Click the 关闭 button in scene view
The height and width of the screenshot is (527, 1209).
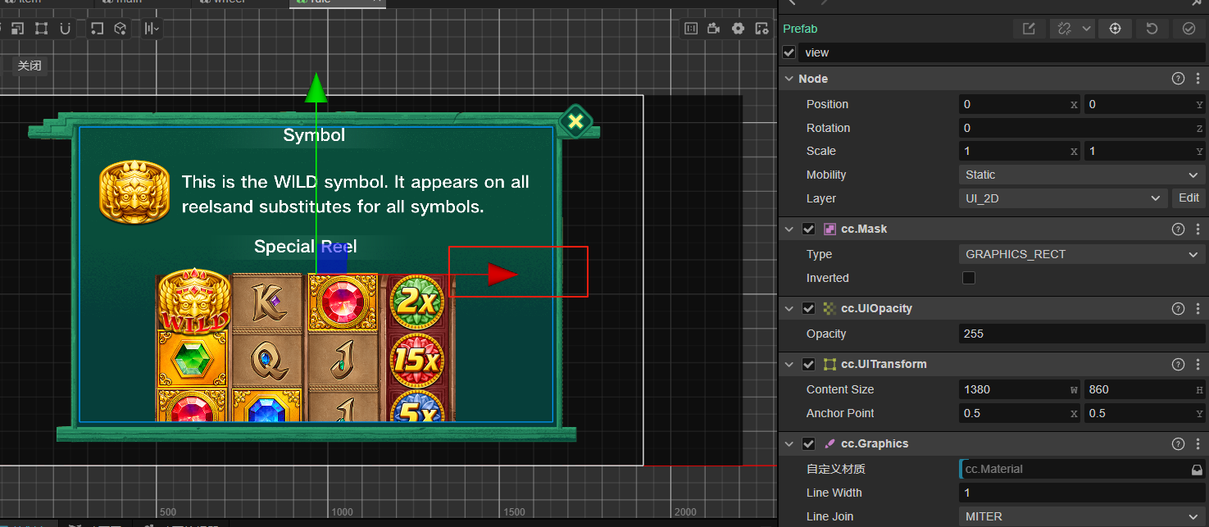click(x=30, y=66)
